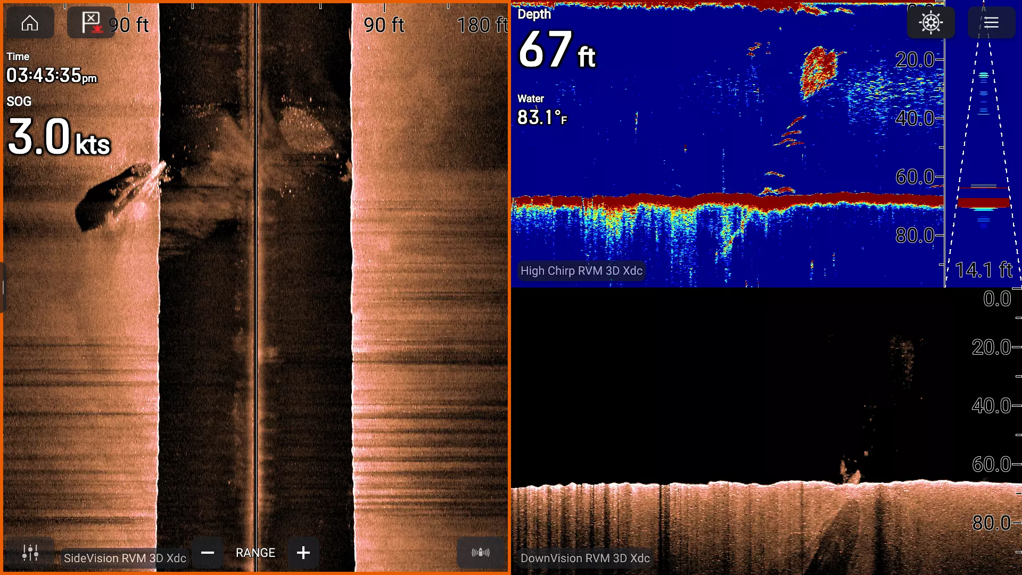Viewport: 1022px width, 575px height.
Task: Pull out the left edge sidebar handle
Action: click(x=3, y=287)
